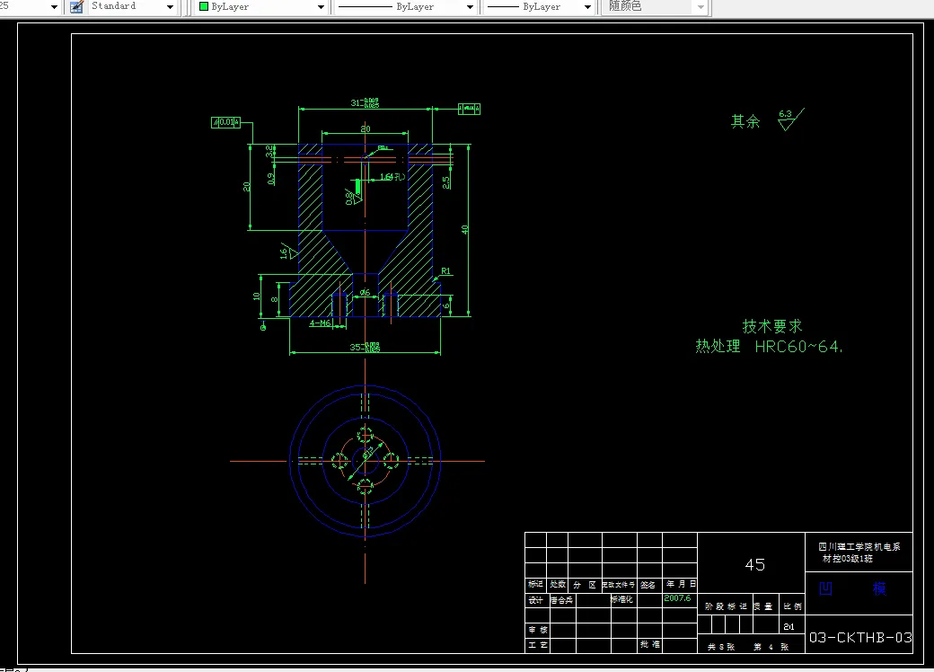The image size is (934, 672).
Task: Select the 6.3 surface roughness symbol
Action: tap(790, 119)
